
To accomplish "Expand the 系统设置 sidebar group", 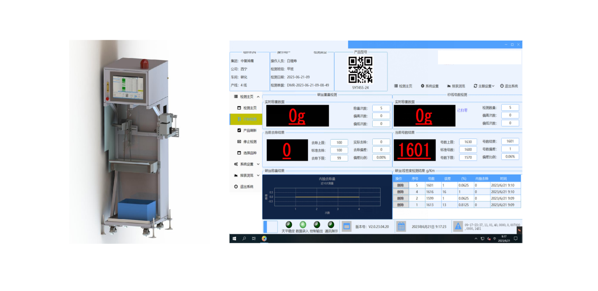I will point(258,164).
